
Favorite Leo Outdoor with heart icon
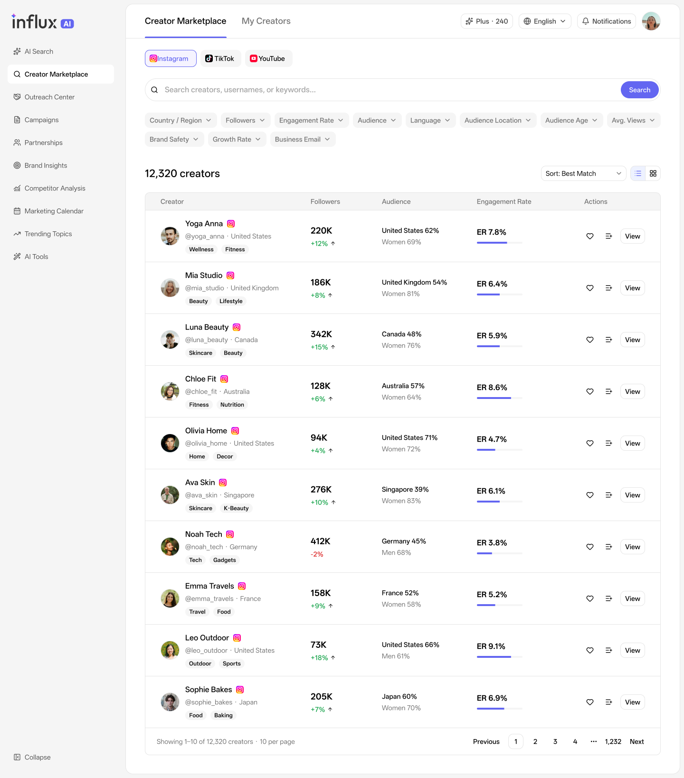coord(590,650)
